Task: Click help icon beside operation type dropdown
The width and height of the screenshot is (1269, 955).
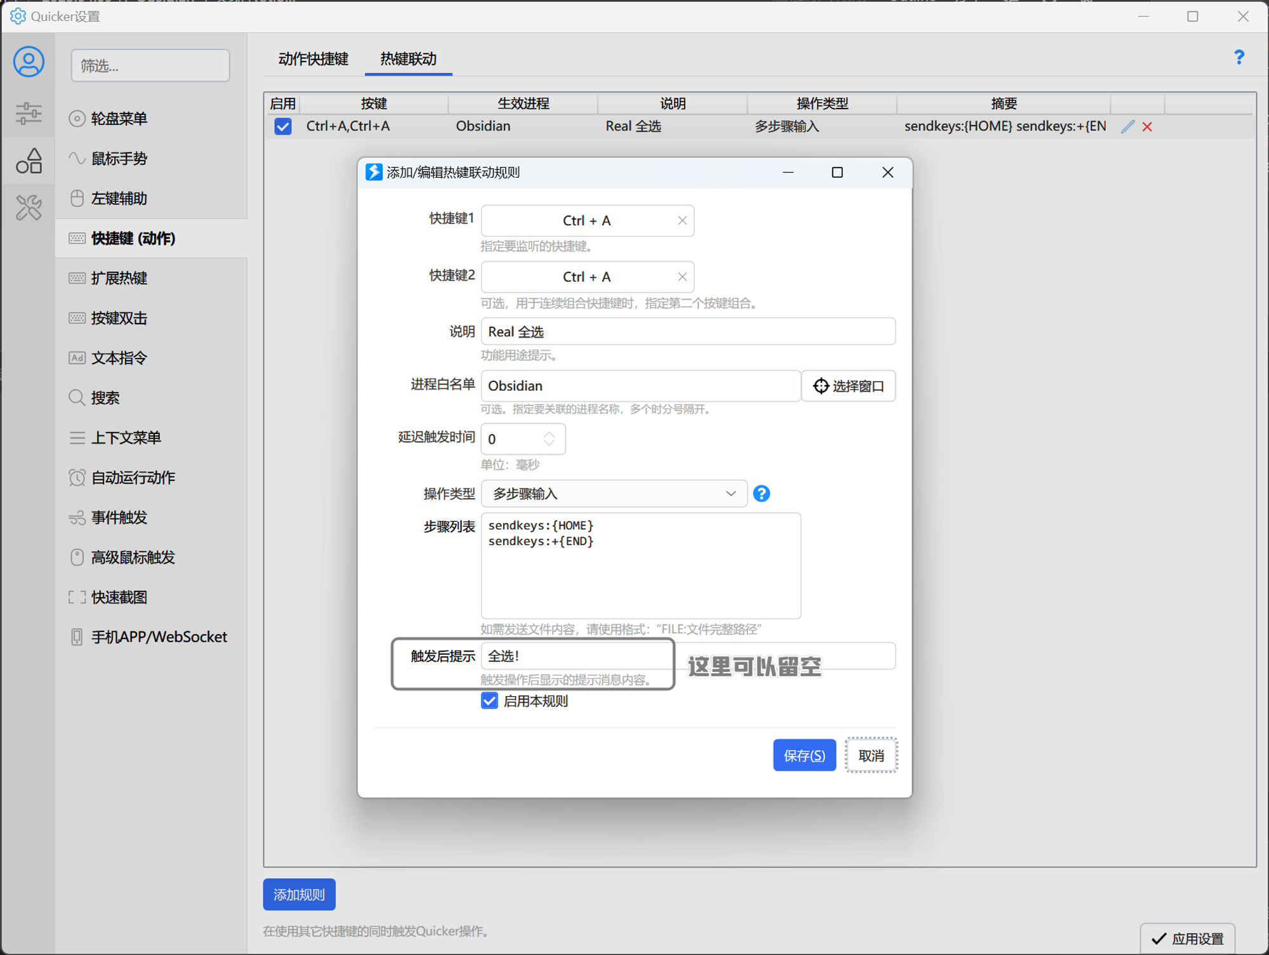Action: pos(761,493)
